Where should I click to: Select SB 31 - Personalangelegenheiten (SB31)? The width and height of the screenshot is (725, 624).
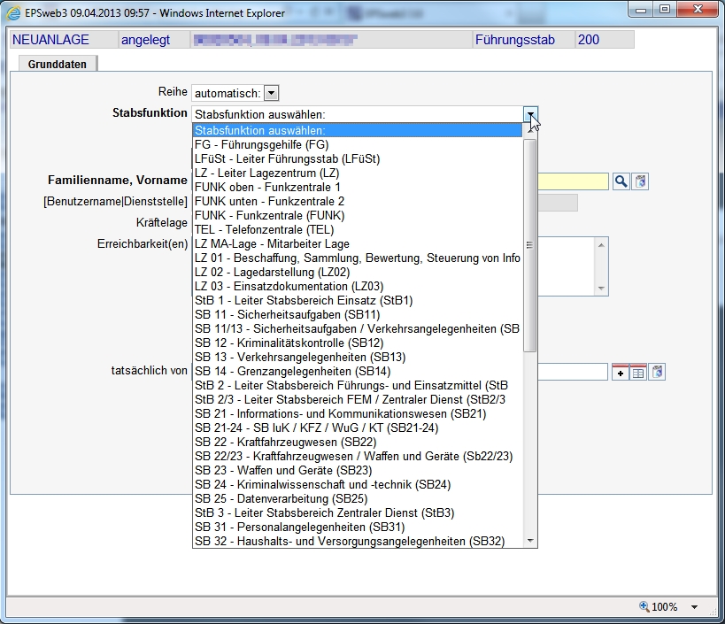(357, 528)
